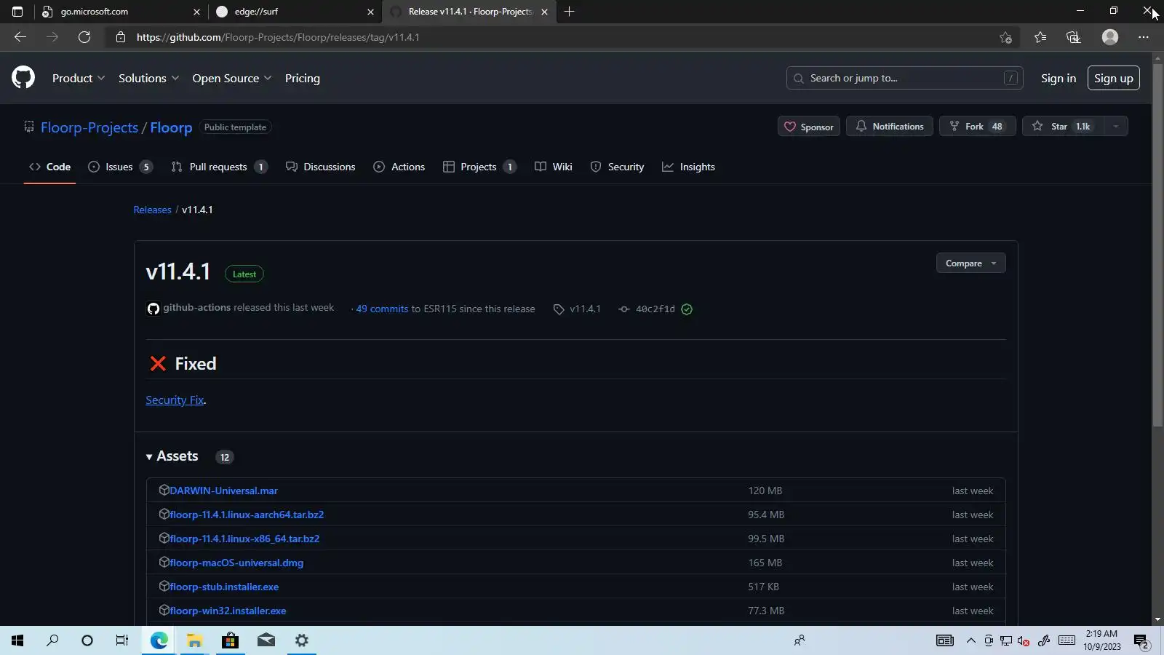Open the Insights tab

[x=688, y=167]
